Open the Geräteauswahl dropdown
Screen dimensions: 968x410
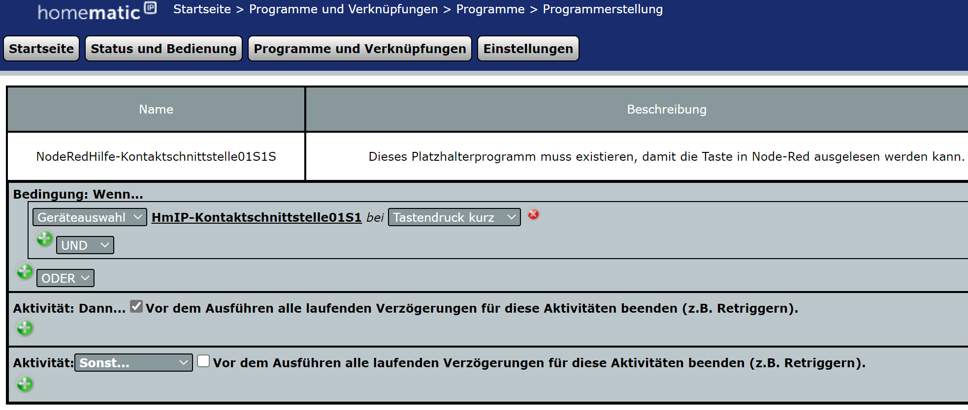click(x=90, y=217)
